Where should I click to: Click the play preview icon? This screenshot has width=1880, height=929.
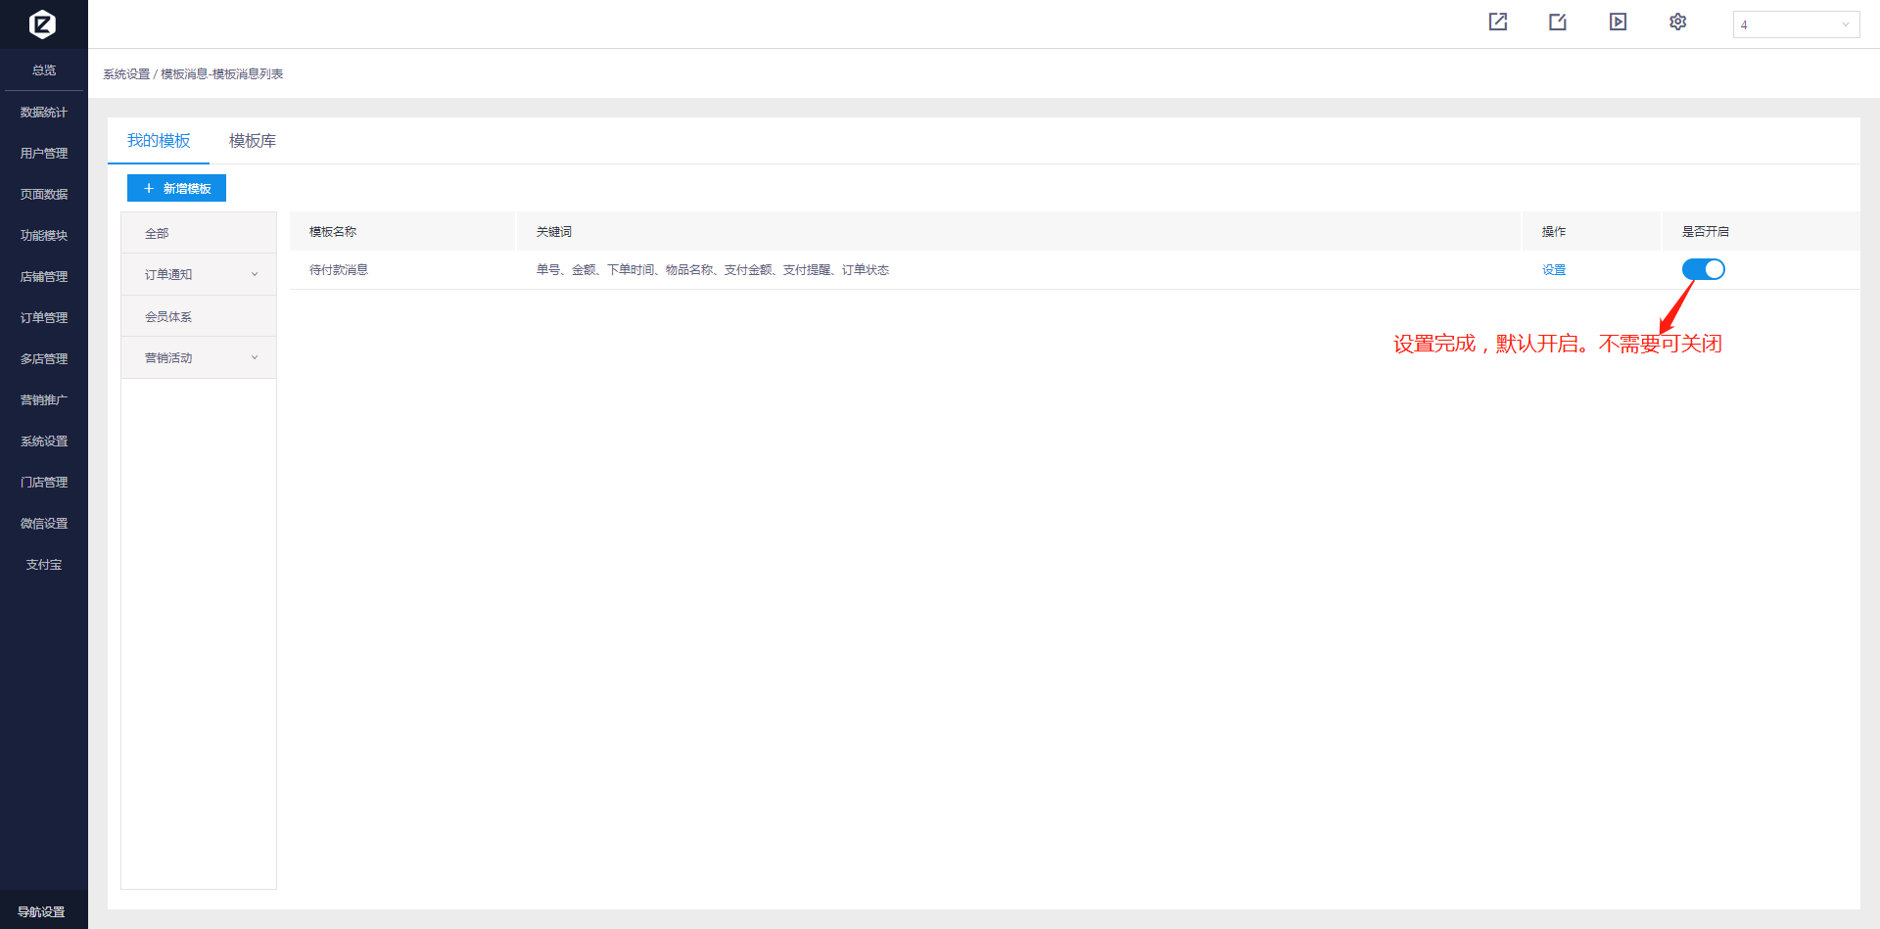tap(1618, 22)
